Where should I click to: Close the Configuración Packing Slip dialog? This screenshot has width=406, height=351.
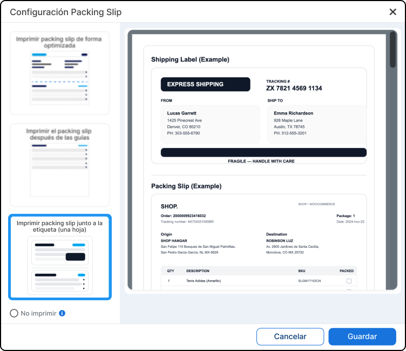[x=393, y=12]
